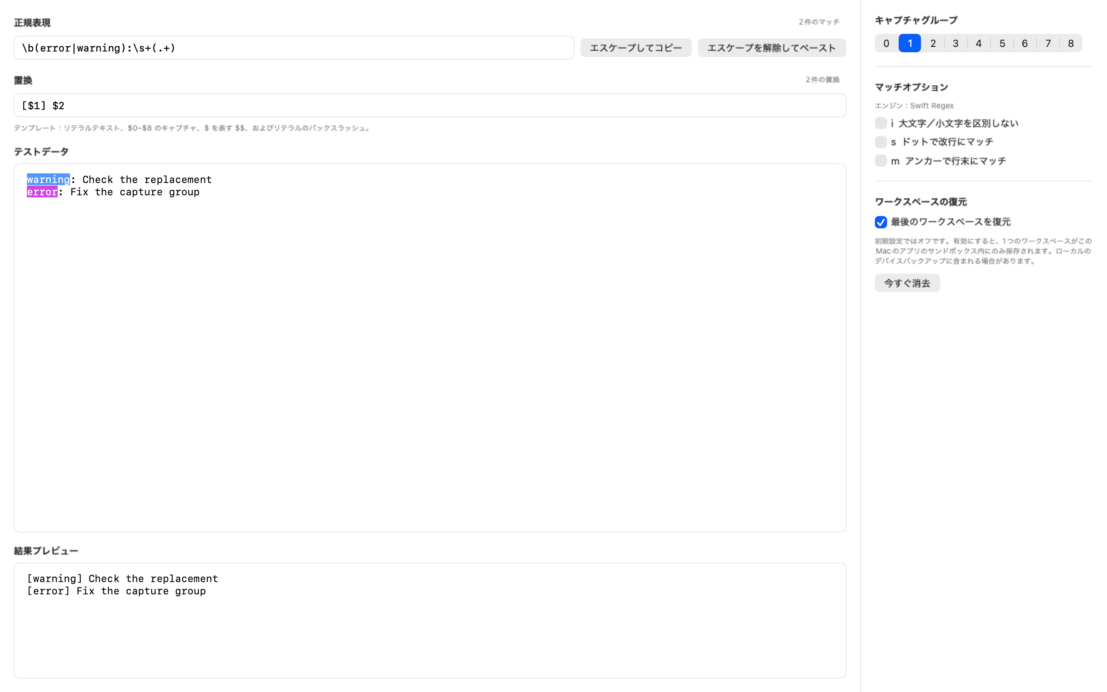Screen dimensions: 1107x692
Task: Select capture group 0 segment
Action: click(886, 43)
